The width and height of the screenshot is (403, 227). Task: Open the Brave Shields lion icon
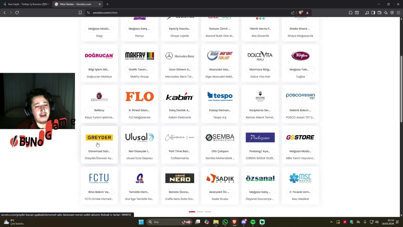301,13
